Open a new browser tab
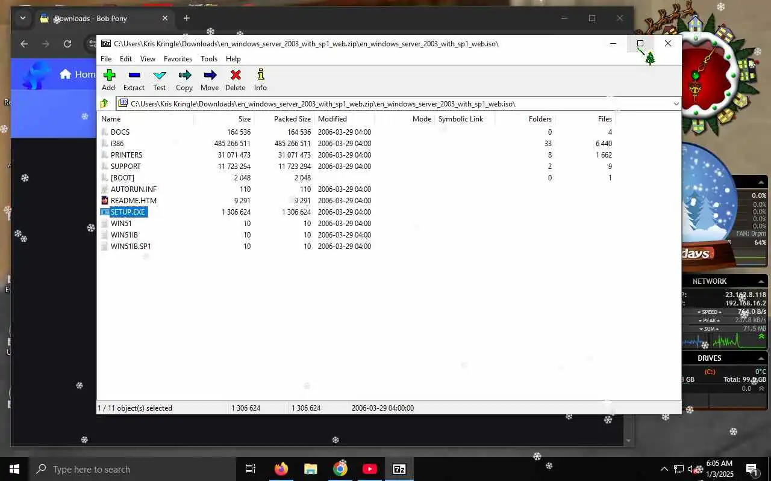The height and width of the screenshot is (481, 771). [x=187, y=18]
